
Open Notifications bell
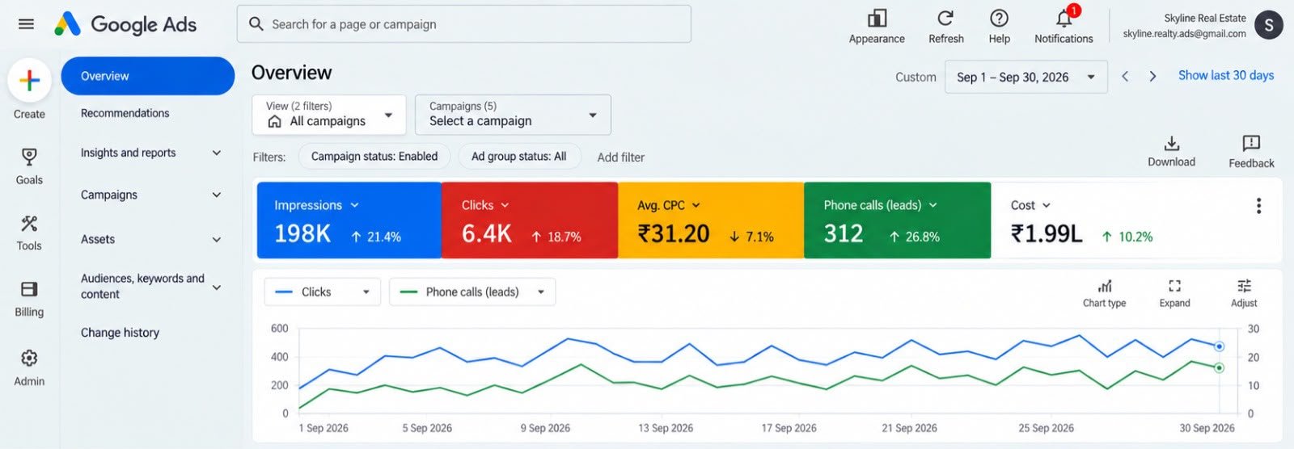1064,27
